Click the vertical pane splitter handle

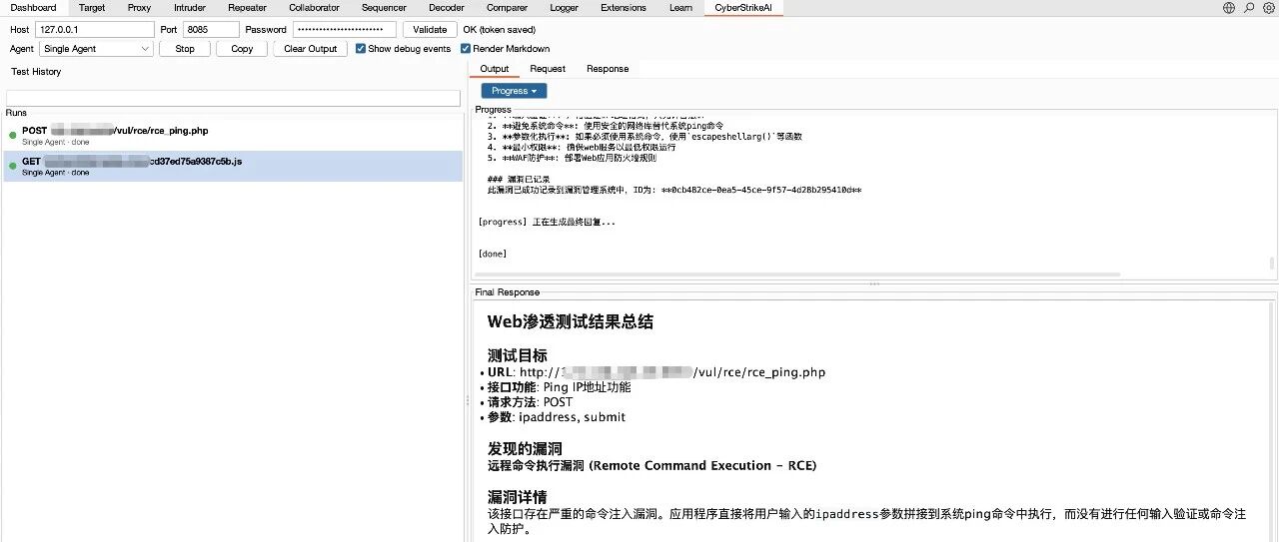point(467,400)
